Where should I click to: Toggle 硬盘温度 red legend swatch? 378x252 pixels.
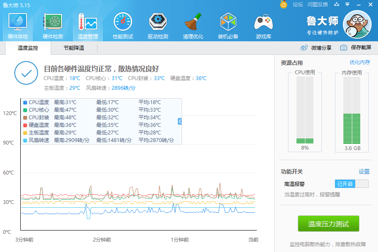(x=25, y=125)
